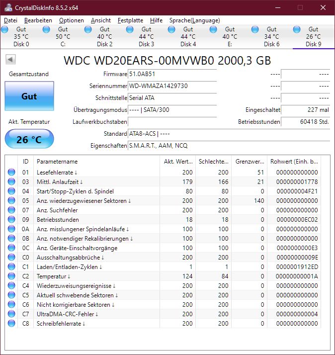Image resolution: width=335 pixels, height=355 pixels.
Task: Click status icon of Nicht korrigierbare Sektoren row
Action: tap(11, 304)
